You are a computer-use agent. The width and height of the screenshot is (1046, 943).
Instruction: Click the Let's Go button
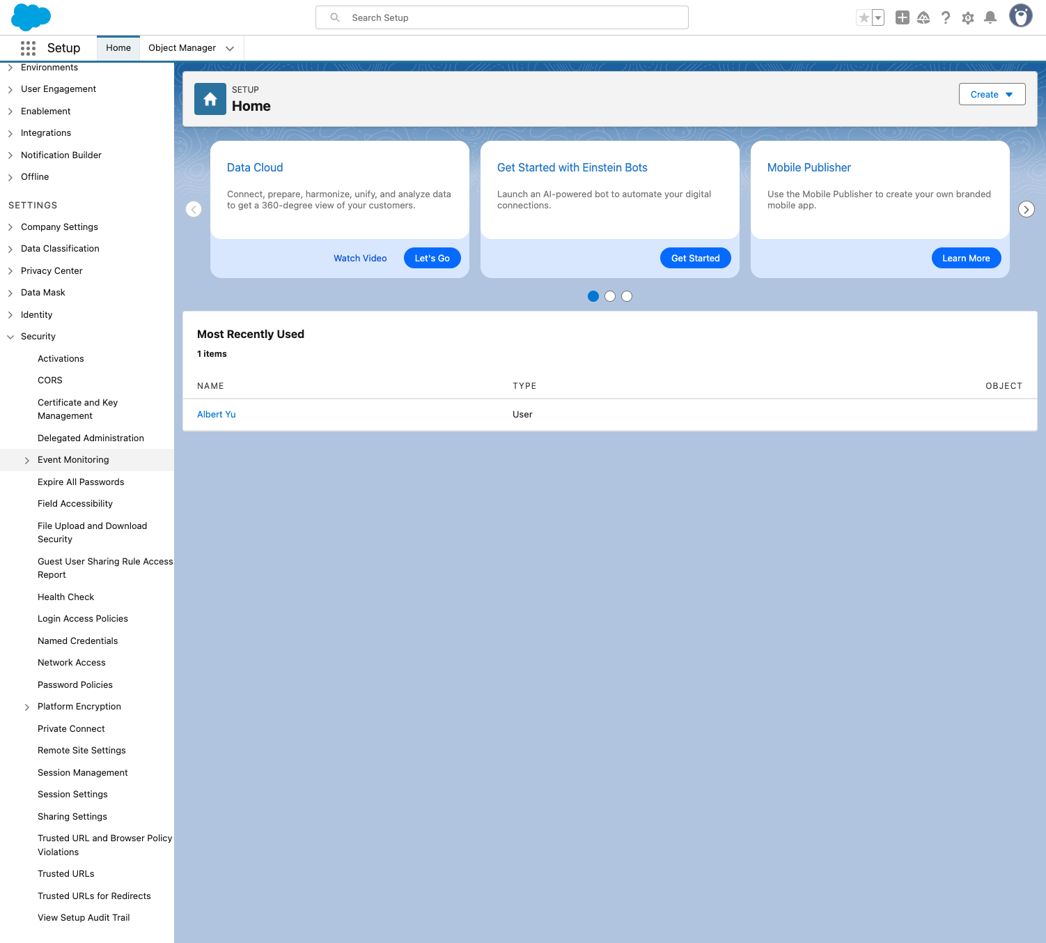[x=432, y=258]
